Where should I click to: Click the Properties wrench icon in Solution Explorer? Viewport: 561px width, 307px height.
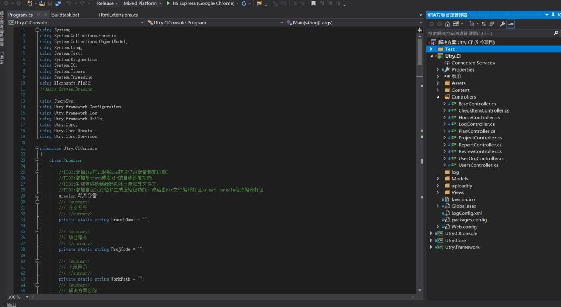pos(502,24)
